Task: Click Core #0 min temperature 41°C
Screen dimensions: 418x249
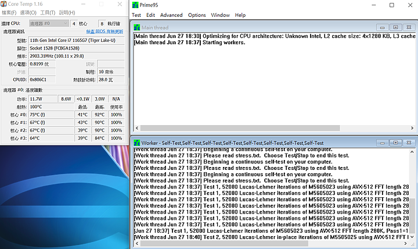Action: (82, 115)
